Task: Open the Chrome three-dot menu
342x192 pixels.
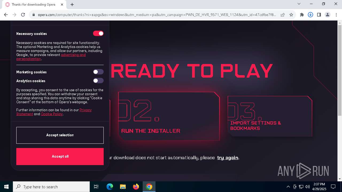Action: tap(336, 15)
